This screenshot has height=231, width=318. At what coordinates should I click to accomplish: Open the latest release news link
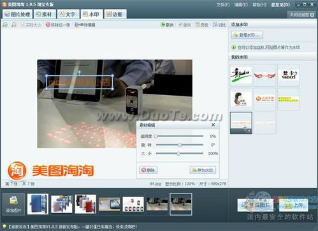73,227
